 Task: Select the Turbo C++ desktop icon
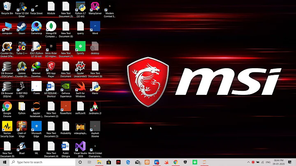[x=22, y=48]
